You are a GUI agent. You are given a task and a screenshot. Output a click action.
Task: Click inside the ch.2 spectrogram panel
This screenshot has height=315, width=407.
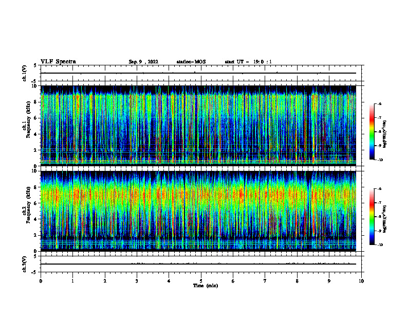(198, 211)
